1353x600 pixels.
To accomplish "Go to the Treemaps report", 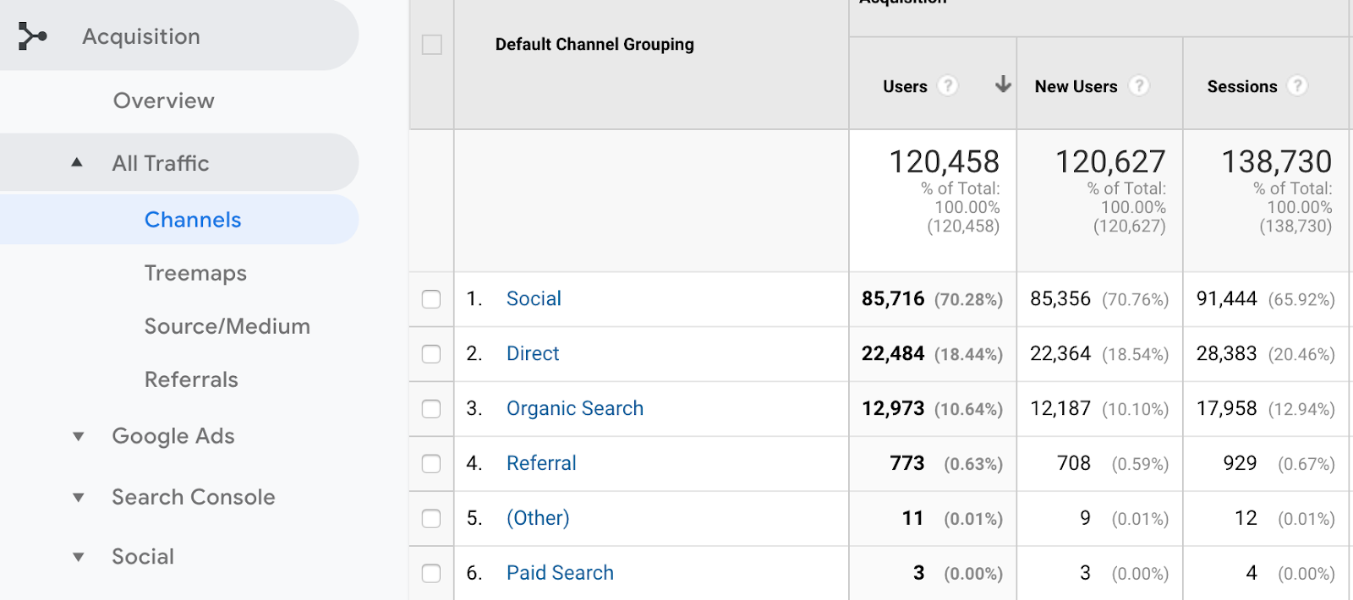I will click(195, 273).
